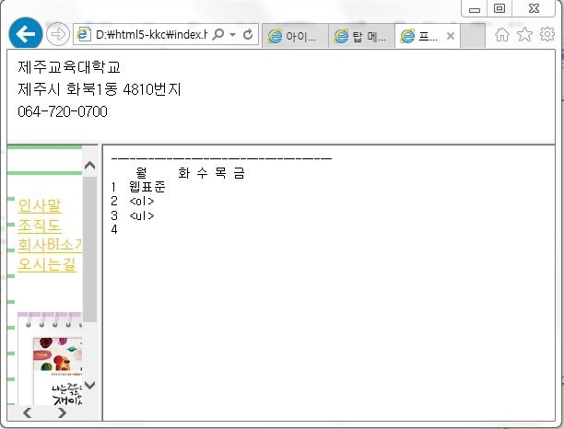Open the 인사말 link
The image size is (564, 429).
(x=40, y=206)
